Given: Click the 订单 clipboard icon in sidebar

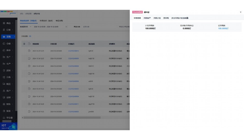Looking at the screenshot, I should (x=4, y=30).
